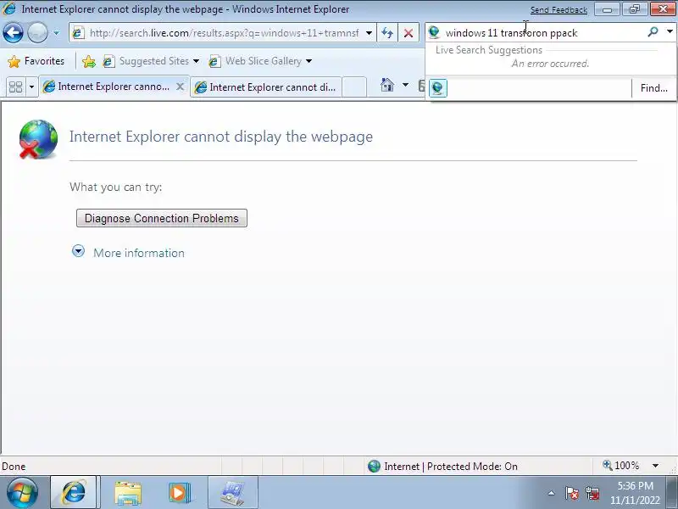The width and height of the screenshot is (678, 509).
Task: Click the zoom level 100% button
Action: tap(621, 466)
